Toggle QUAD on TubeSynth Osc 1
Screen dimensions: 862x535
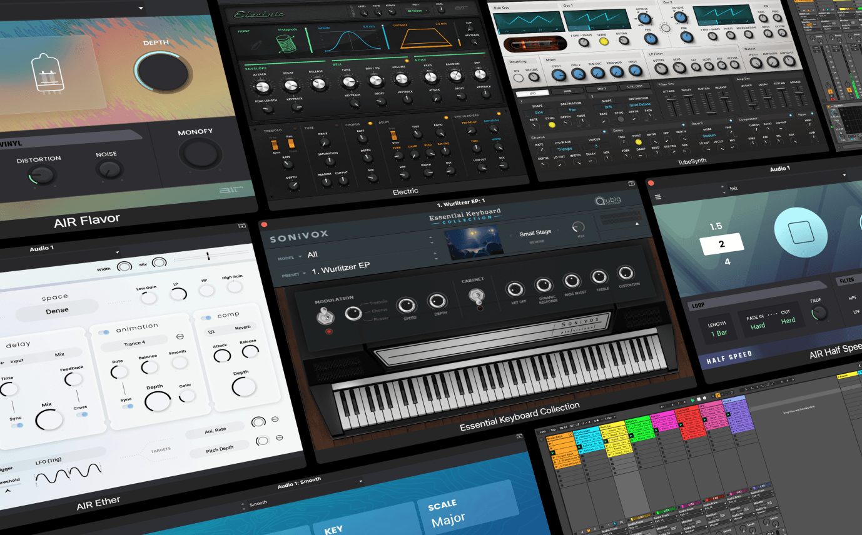pos(604,41)
